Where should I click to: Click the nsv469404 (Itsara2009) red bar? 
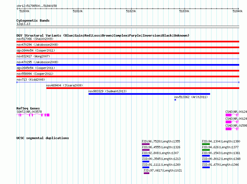pos(143,88)
